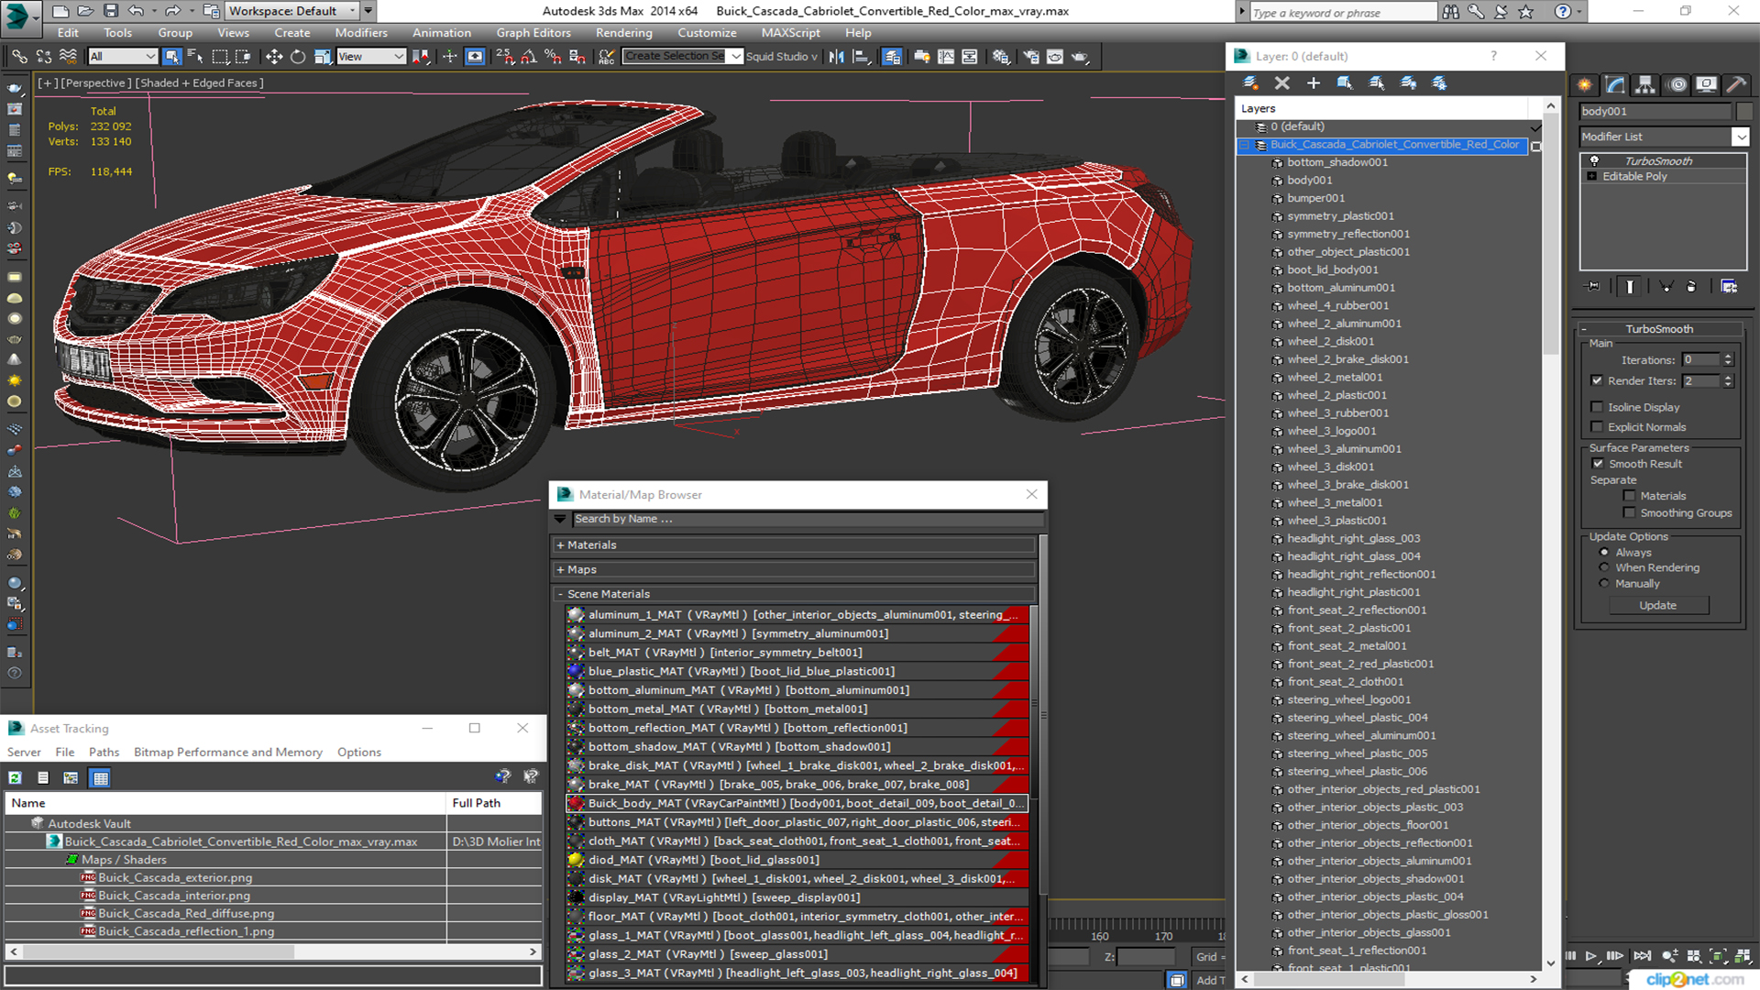The image size is (1760, 990).
Task: Expand the Maps group in browser
Action: [560, 570]
